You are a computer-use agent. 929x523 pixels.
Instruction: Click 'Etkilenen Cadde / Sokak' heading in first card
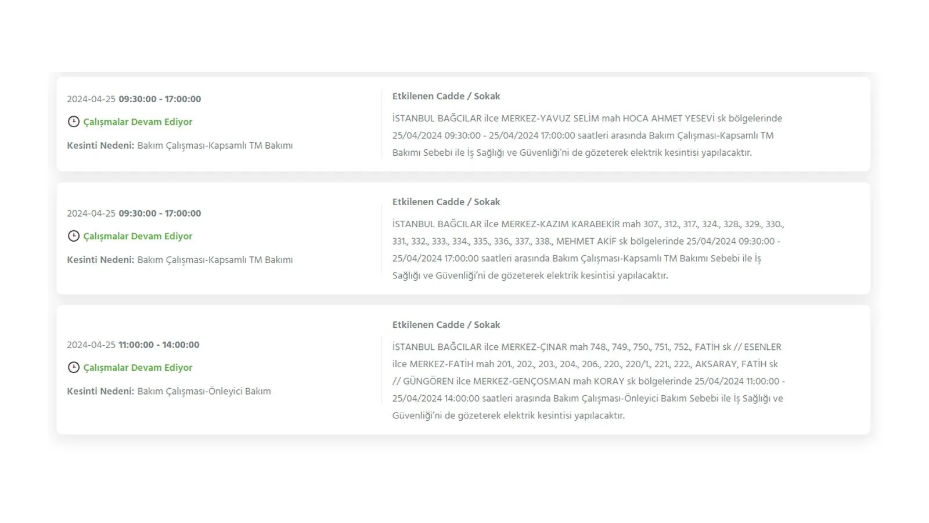446,96
